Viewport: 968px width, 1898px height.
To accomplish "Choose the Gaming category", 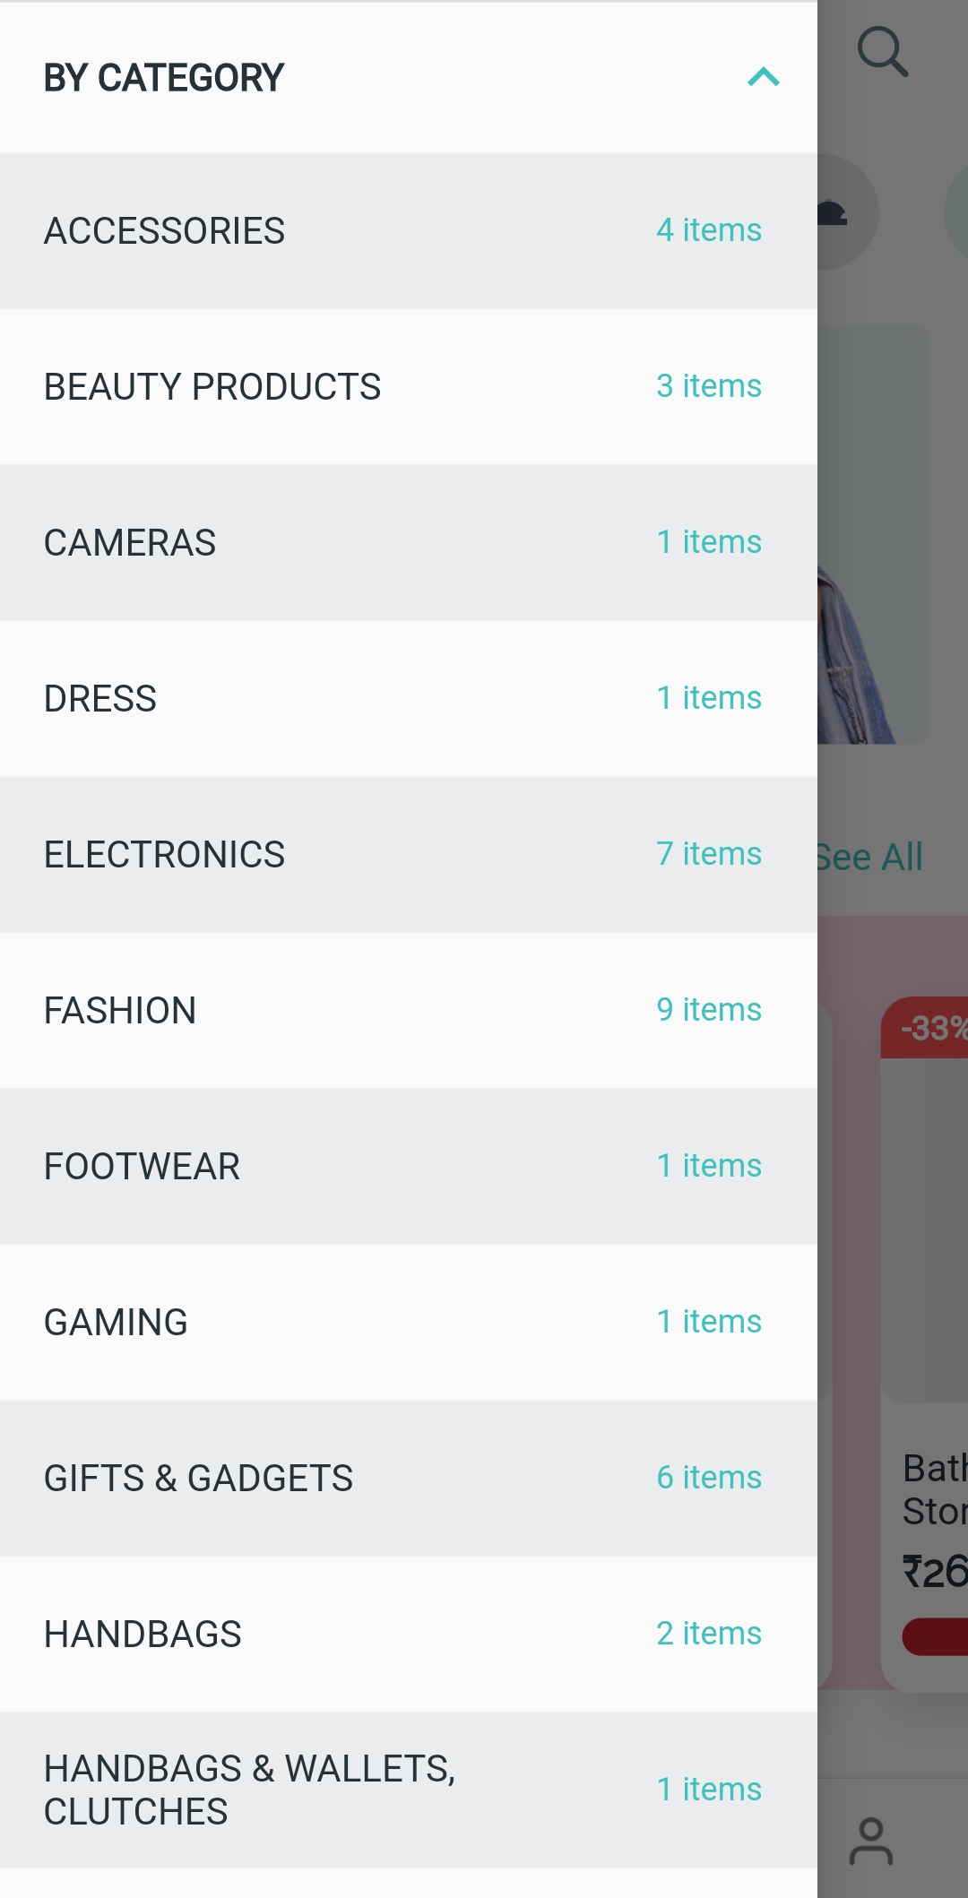I will point(409,1323).
